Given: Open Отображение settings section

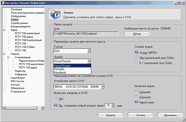Looking at the screenshot, I should (18, 16).
